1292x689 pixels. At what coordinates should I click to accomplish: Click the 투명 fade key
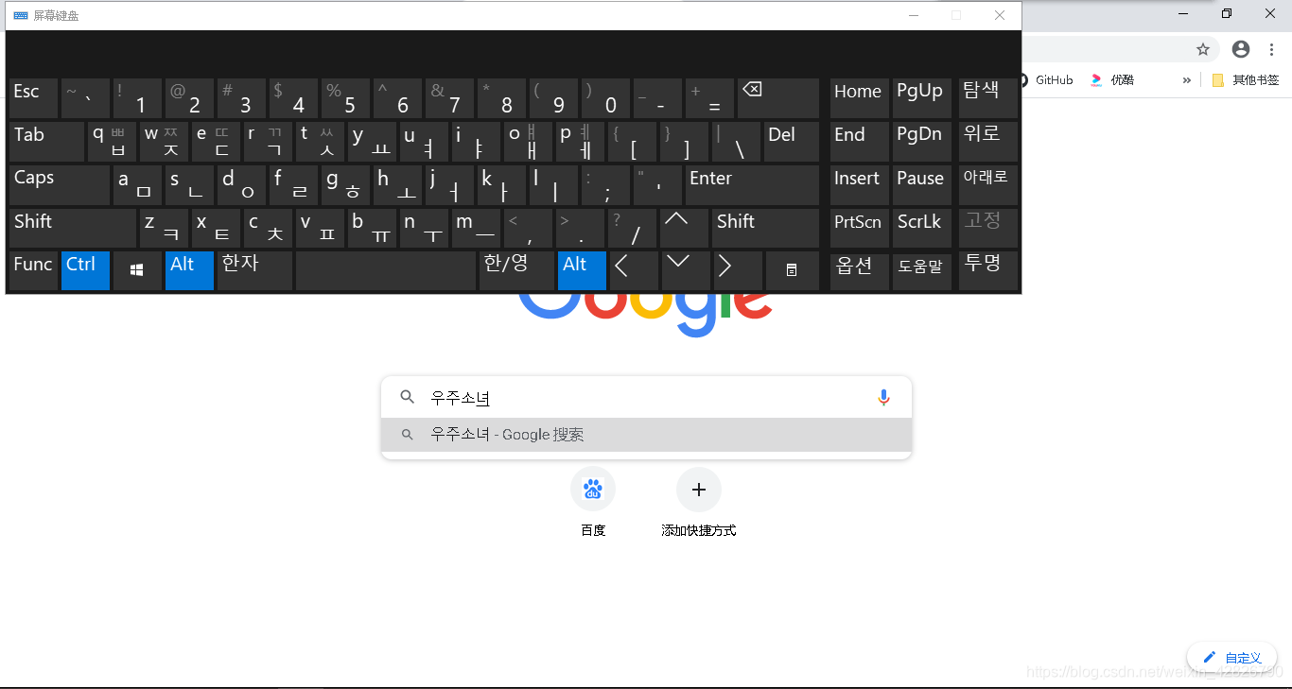(988, 270)
